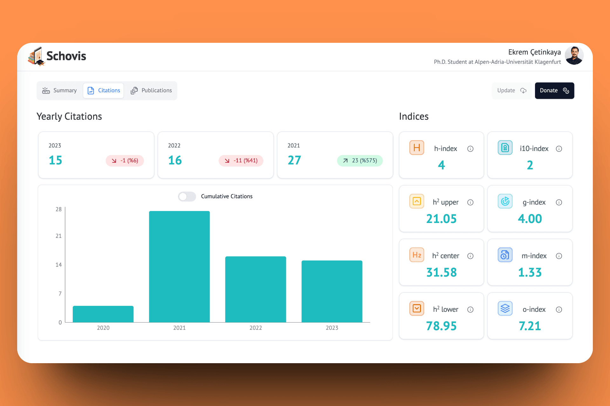
Task: Switch to the Publications tab
Action: tap(151, 91)
